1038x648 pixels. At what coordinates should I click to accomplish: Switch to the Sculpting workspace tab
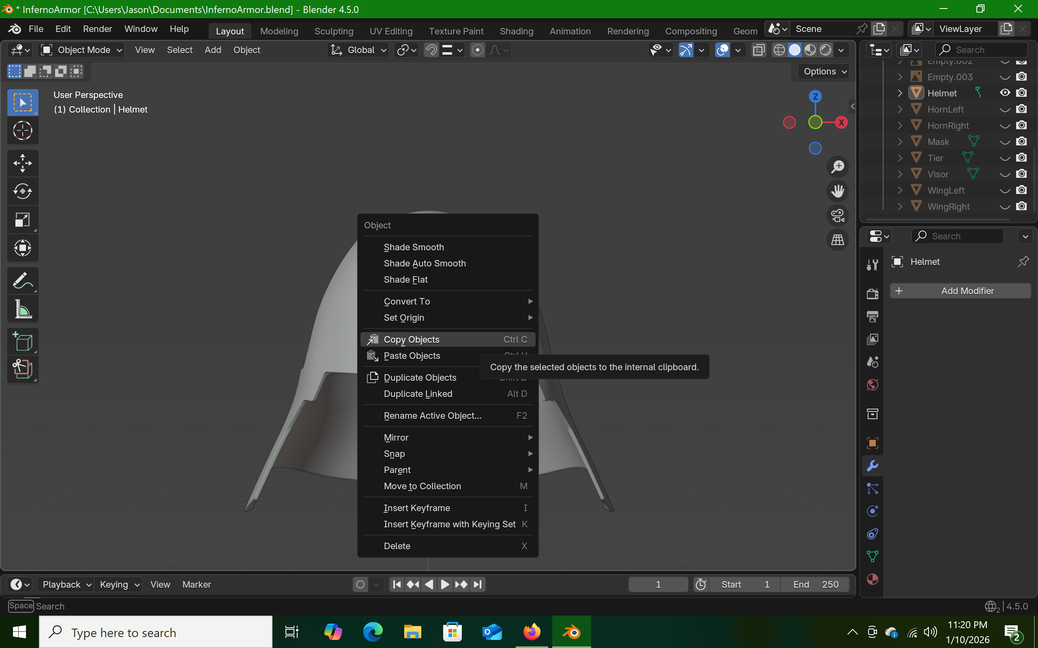point(334,31)
